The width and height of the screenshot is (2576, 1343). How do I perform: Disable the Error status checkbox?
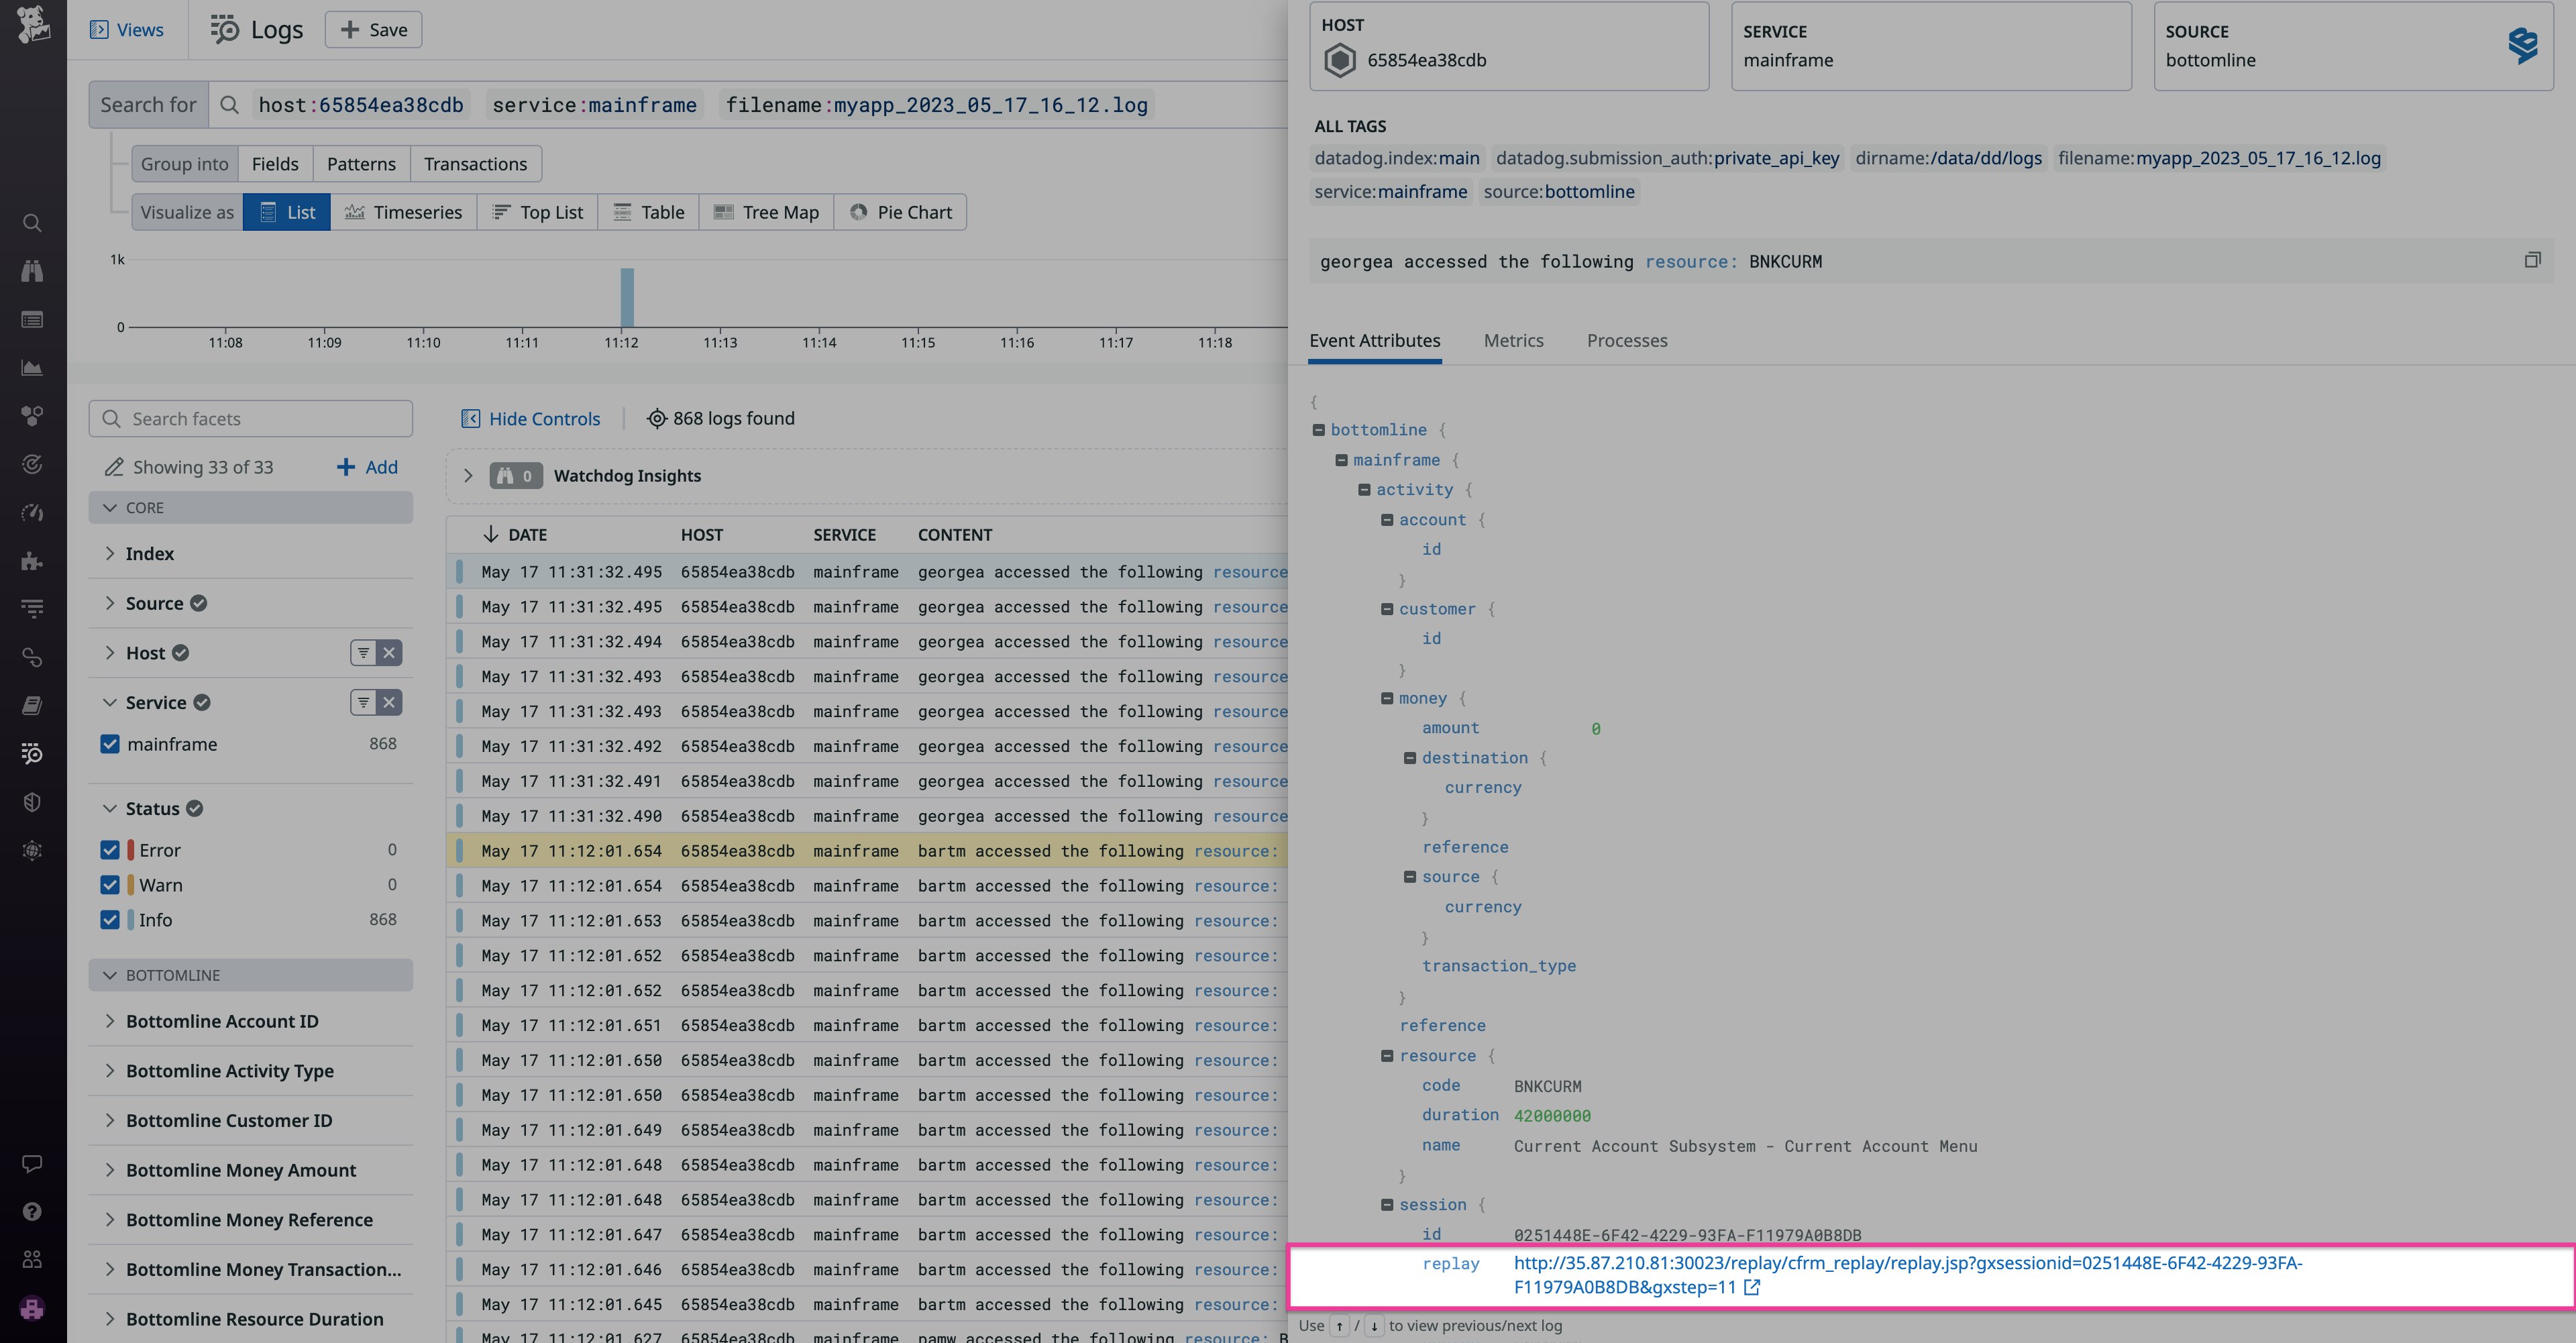point(110,849)
